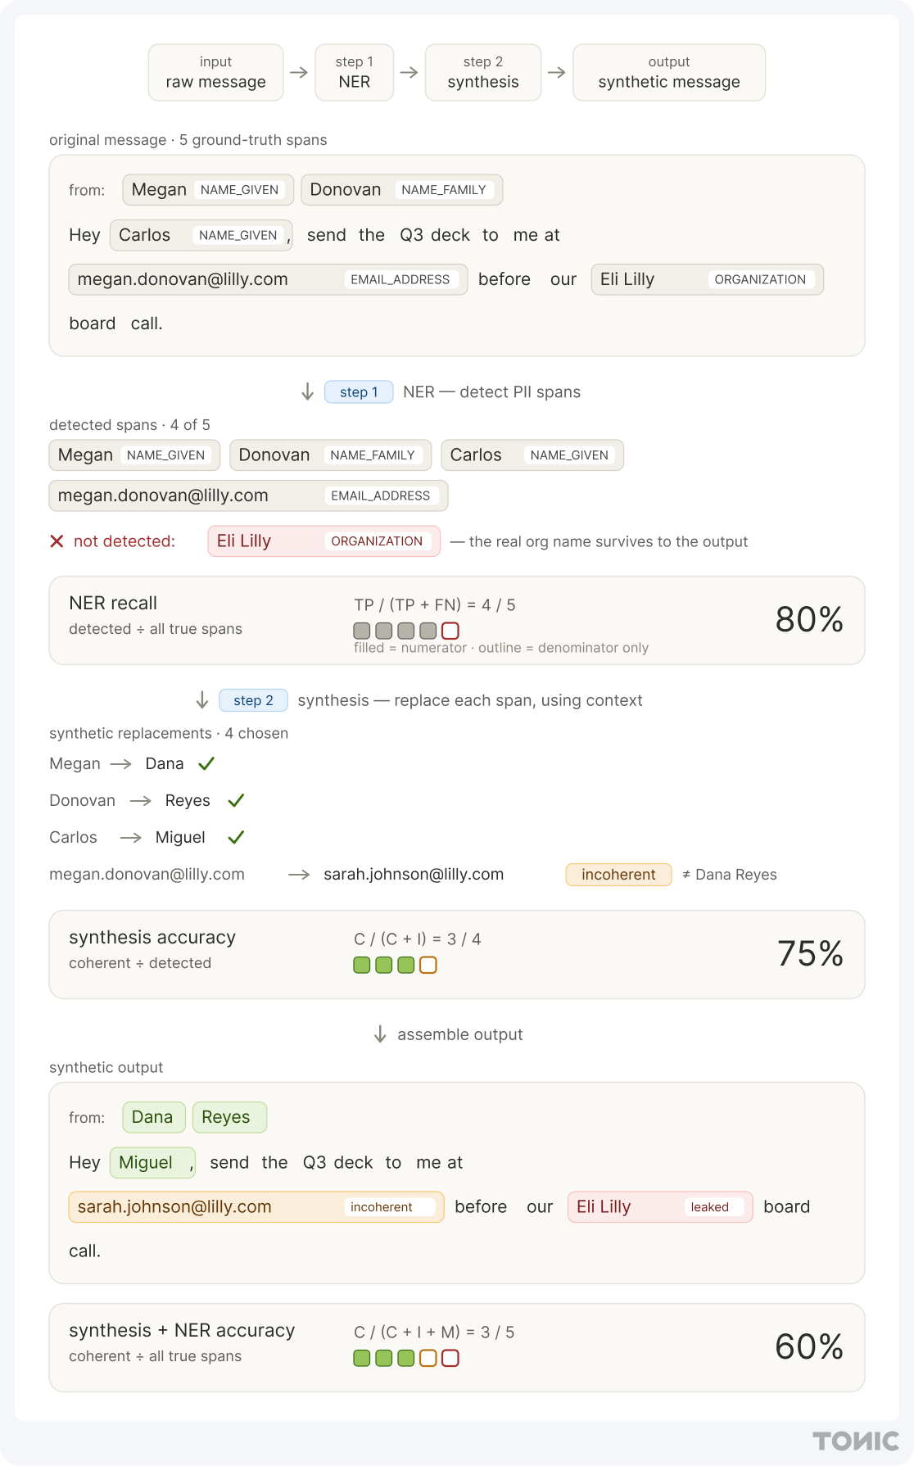Image resolution: width=914 pixels, height=1466 pixels.
Task: Click the Carlos NAME_GIVEN chip in the original message
Action: [201, 235]
